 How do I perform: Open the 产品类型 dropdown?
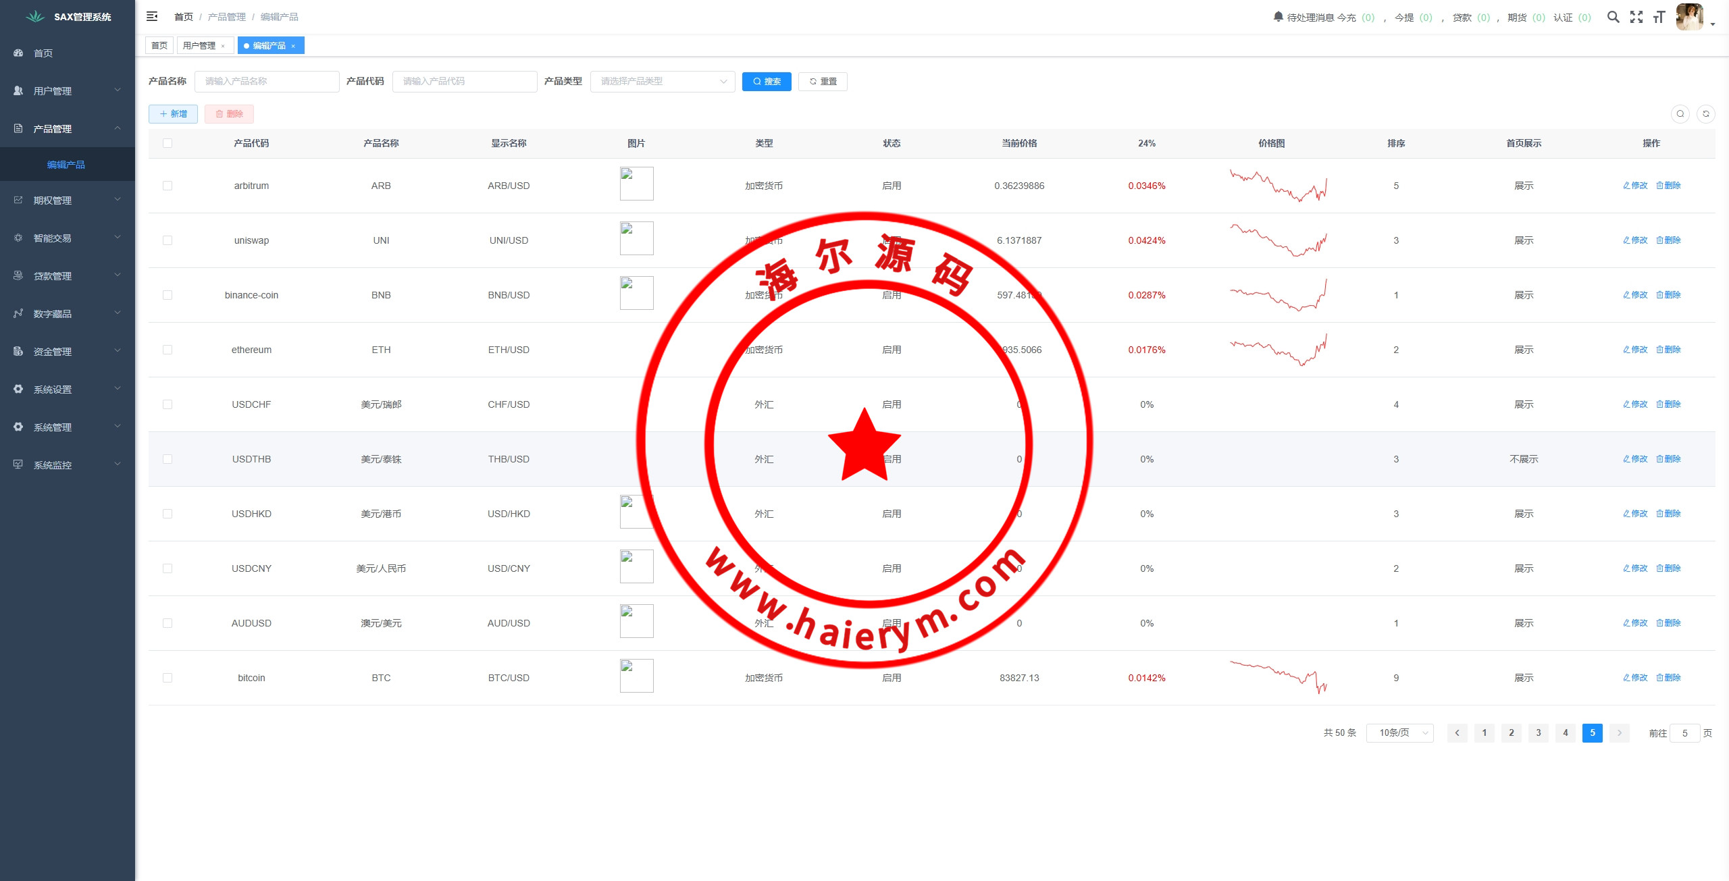point(662,81)
